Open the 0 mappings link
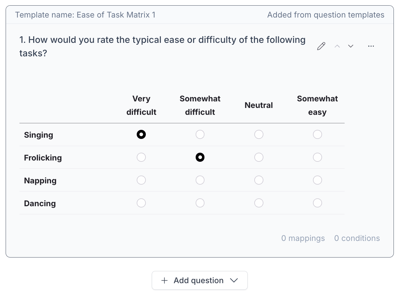The image size is (402, 296). 303,238
